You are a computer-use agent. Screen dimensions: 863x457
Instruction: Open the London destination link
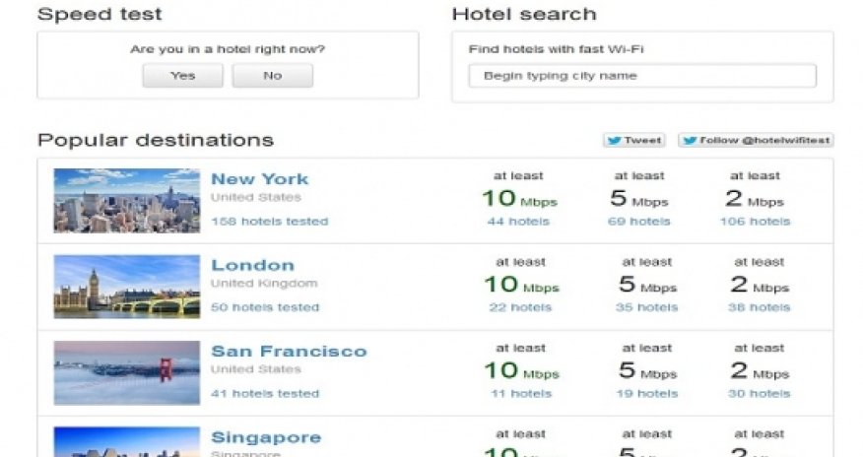click(252, 265)
